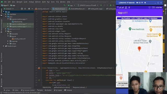167x94 pixels.
Task: Toggle the Build Variants side tab
Action: (1, 70)
